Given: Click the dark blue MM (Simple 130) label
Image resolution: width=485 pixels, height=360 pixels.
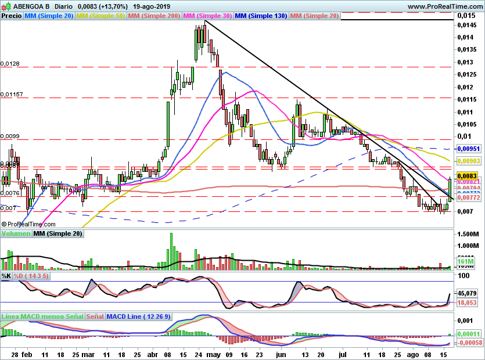Looking at the screenshot, I should click(261, 16).
